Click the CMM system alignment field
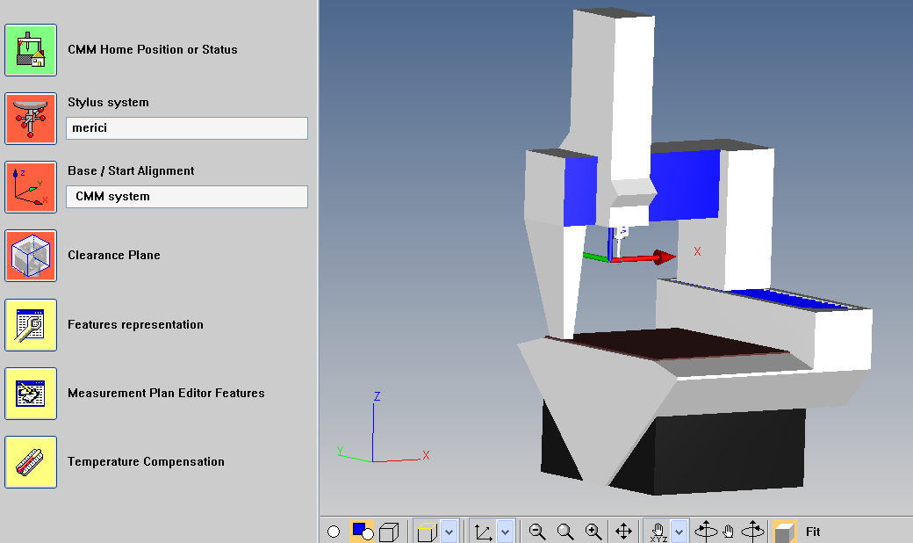Image resolution: width=913 pixels, height=543 pixels. click(x=187, y=197)
